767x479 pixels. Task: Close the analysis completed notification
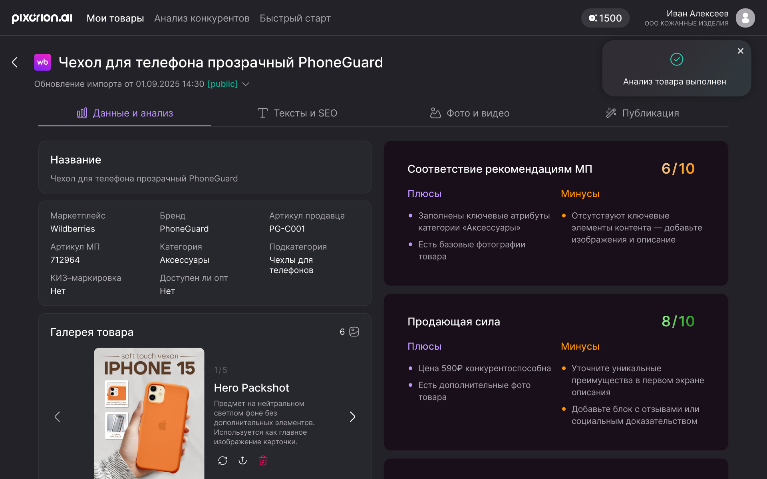[740, 51]
